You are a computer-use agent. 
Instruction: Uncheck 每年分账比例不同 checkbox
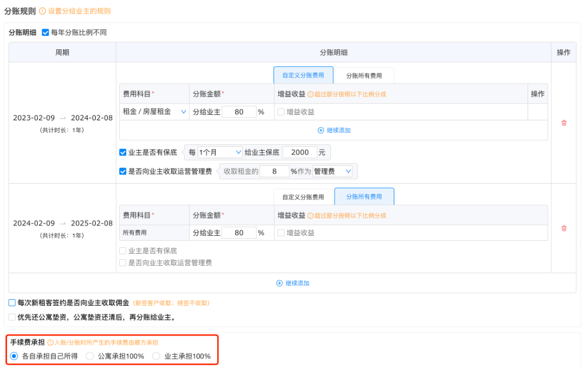tap(45, 33)
